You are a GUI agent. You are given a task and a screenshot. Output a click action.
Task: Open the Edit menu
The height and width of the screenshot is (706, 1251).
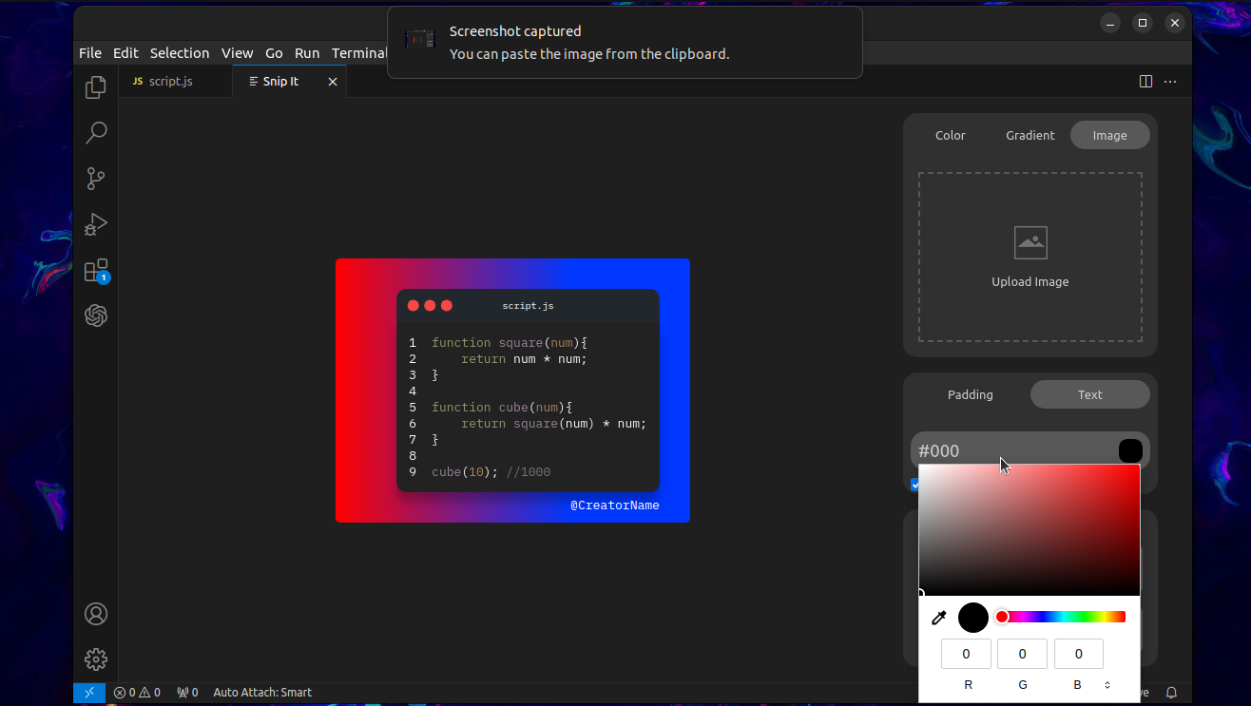point(125,53)
